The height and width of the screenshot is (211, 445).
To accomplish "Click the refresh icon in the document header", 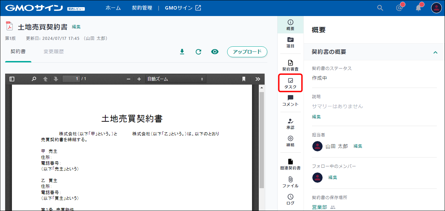I will (198, 52).
